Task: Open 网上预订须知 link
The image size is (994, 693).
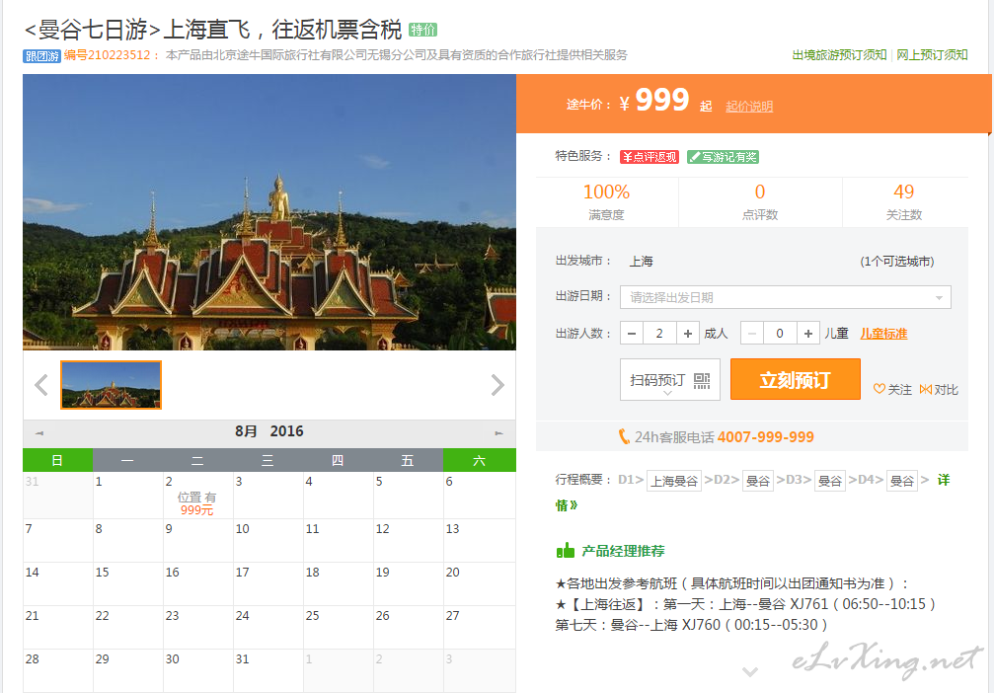Action: coord(932,55)
